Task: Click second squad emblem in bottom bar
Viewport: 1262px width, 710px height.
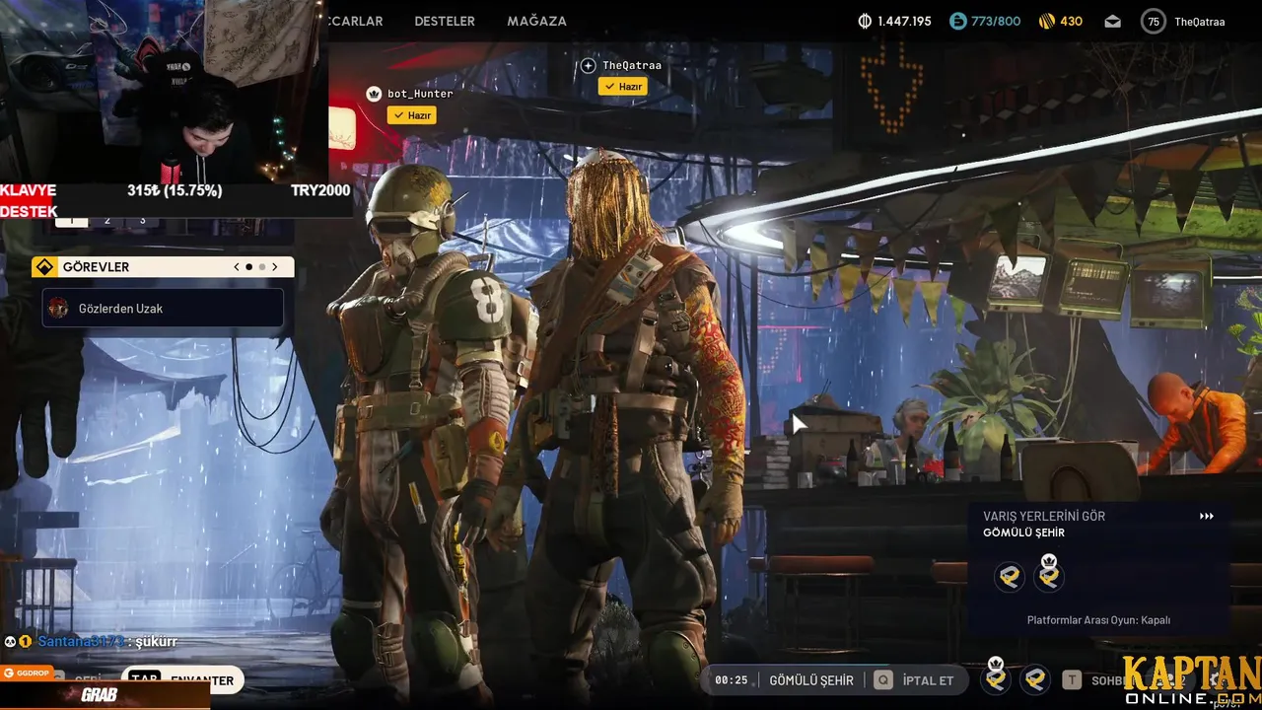Action: pos(1034,678)
